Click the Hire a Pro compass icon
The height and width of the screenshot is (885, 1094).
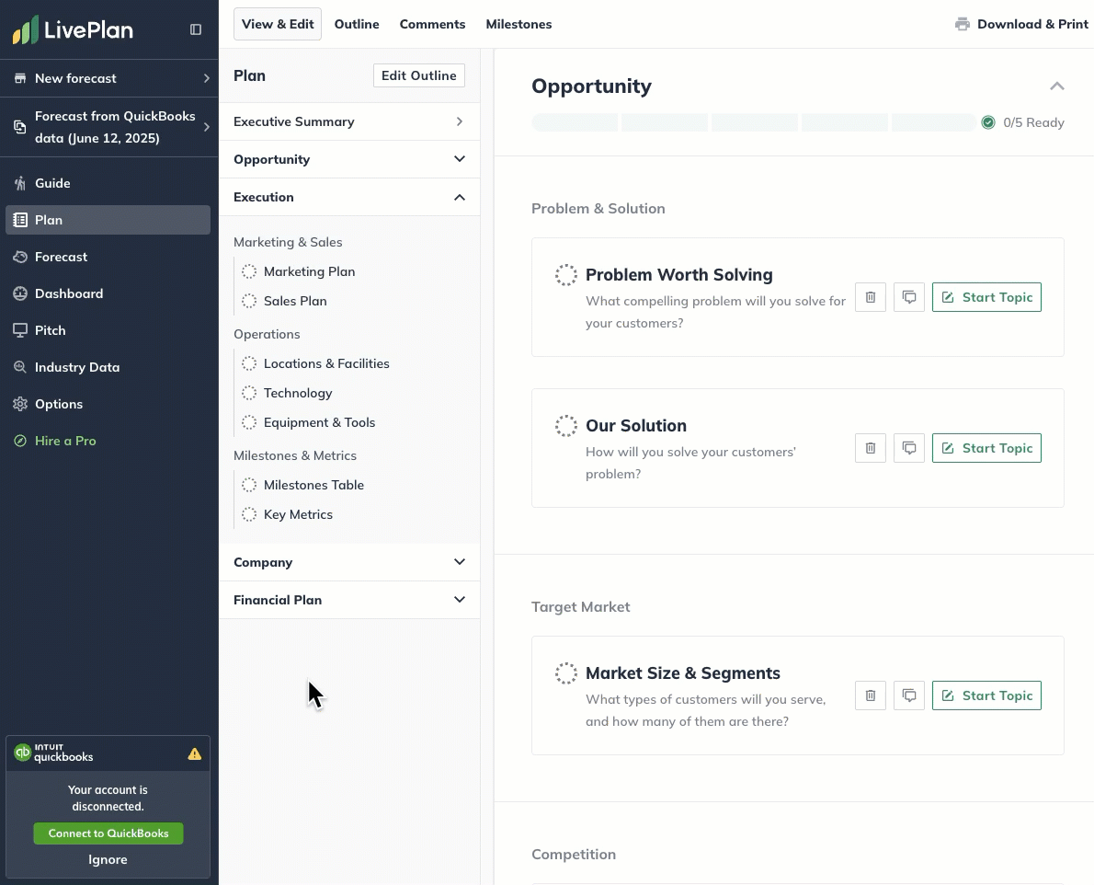(20, 441)
